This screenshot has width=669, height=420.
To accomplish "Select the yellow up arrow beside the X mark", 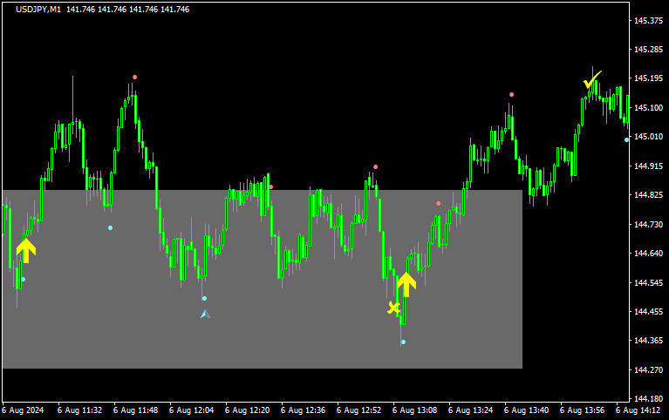I will pos(406,284).
